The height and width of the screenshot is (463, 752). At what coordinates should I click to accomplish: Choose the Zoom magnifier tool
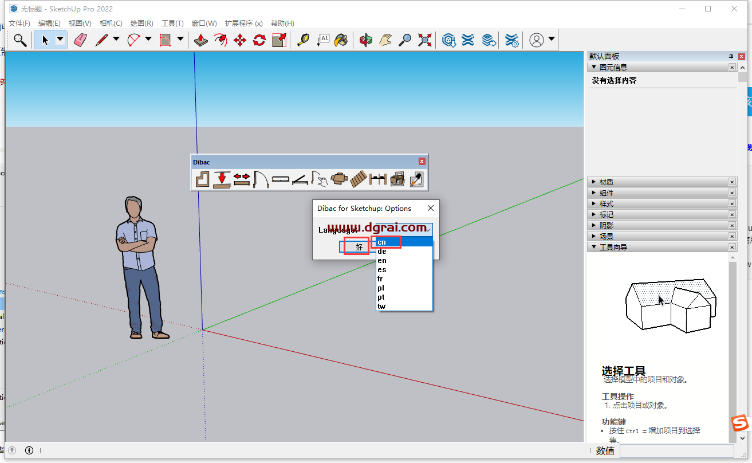click(405, 40)
